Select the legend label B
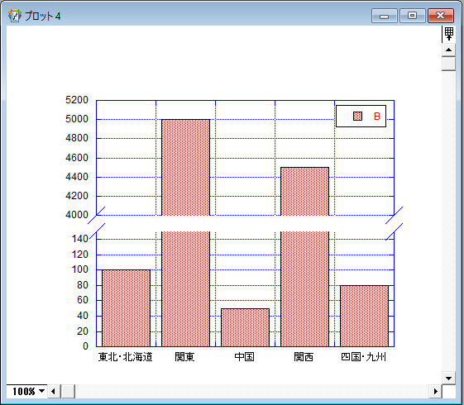The image size is (464, 405). click(x=376, y=117)
